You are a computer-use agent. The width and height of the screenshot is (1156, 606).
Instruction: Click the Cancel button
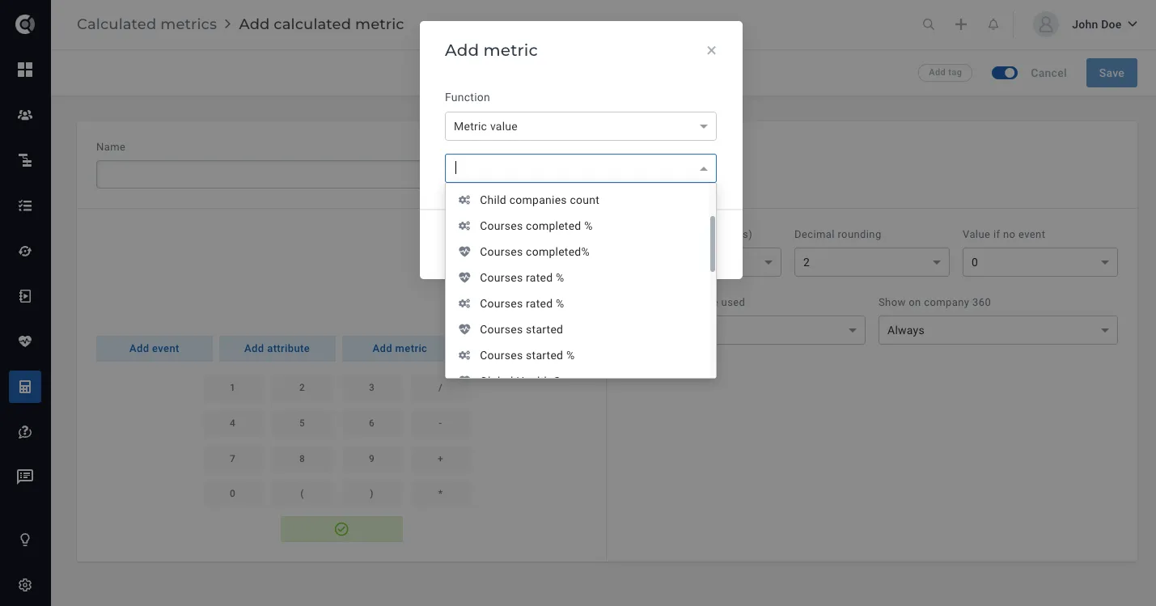pos(1048,73)
